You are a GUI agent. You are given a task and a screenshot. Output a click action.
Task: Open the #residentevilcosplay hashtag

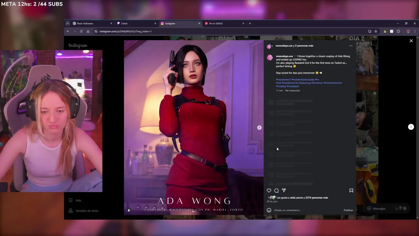tap(303, 80)
